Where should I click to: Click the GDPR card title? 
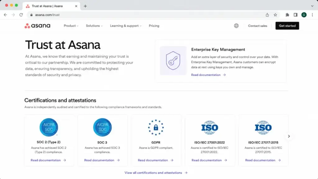[x=156, y=142]
